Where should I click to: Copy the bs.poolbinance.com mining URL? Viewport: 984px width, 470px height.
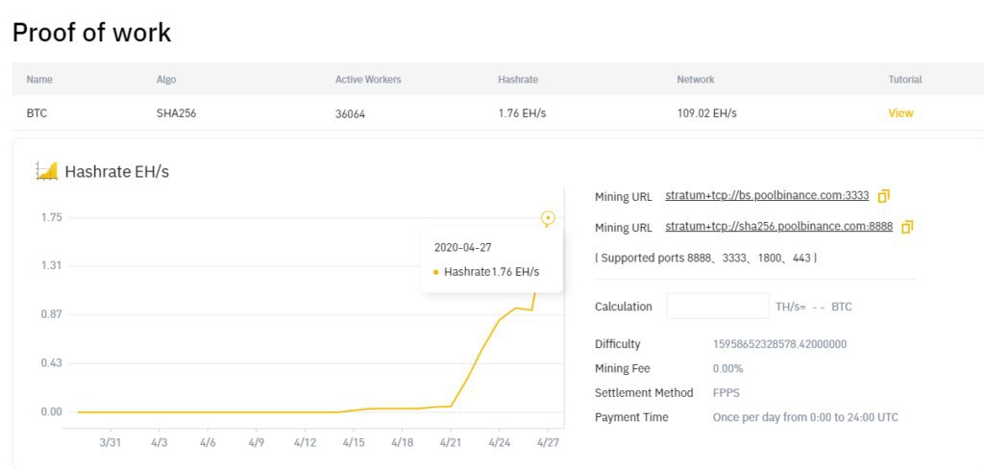(x=884, y=196)
